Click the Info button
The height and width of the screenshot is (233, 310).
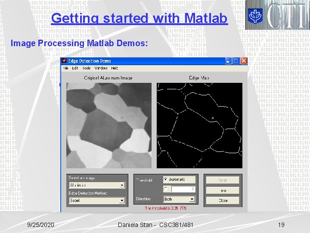[x=223, y=191]
